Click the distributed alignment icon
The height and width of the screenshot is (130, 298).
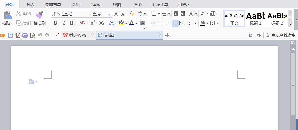point(182,23)
